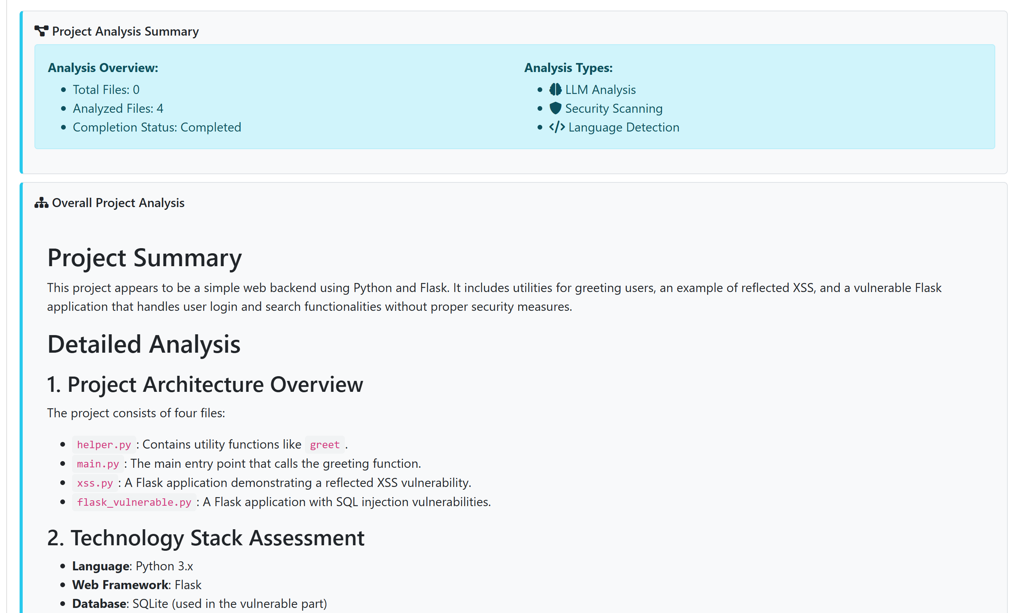Click the Total Files: 0 entry
This screenshot has height=613, width=1016.
tap(106, 90)
